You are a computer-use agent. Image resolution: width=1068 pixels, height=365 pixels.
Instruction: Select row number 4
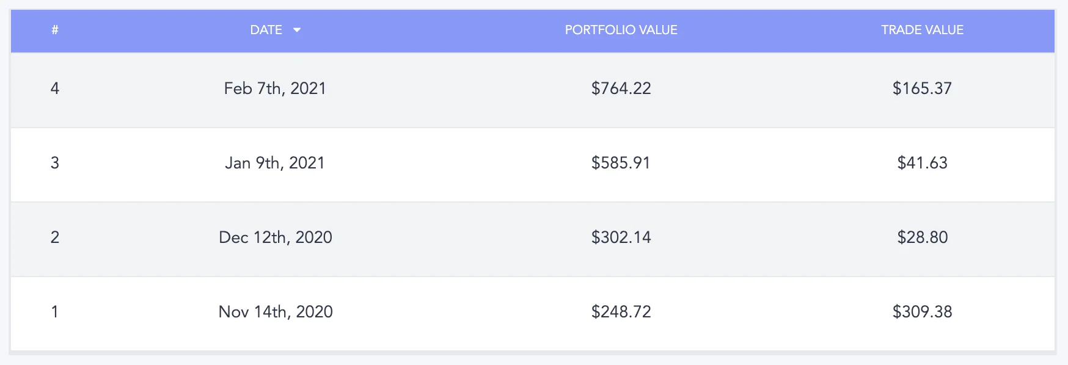[55, 89]
